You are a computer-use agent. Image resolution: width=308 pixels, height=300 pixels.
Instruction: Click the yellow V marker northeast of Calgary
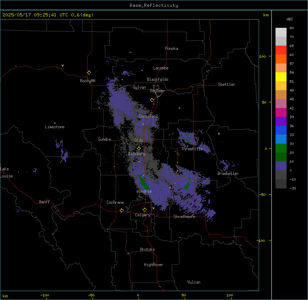click(153, 208)
